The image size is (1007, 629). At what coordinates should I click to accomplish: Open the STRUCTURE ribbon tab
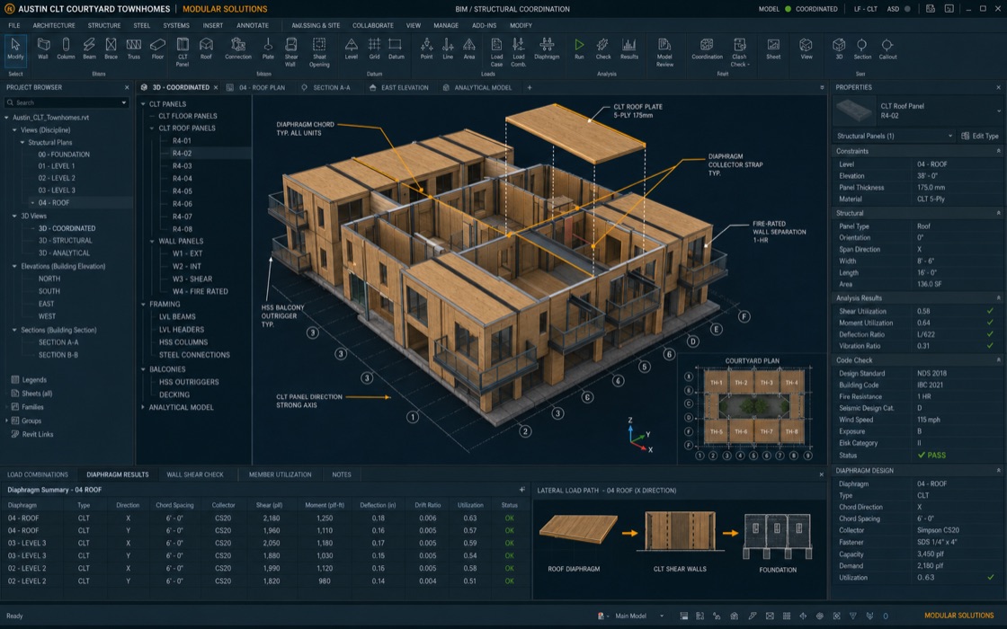tap(104, 26)
